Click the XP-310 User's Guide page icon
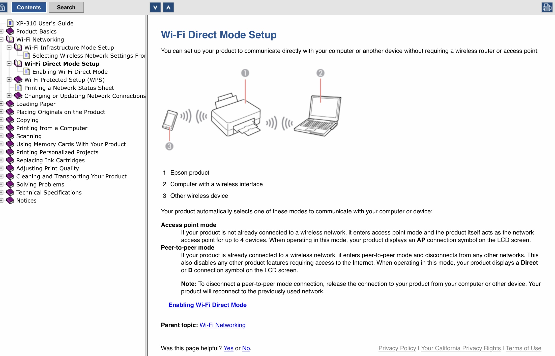This screenshot has width=555, height=356. click(x=10, y=23)
